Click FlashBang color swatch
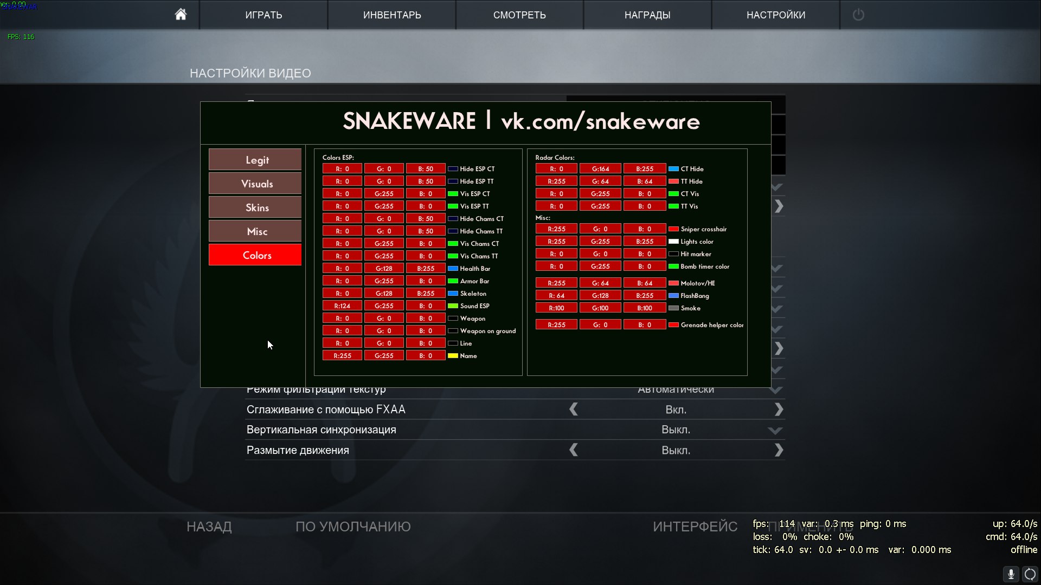The image size is (1041, 585). 673,296
